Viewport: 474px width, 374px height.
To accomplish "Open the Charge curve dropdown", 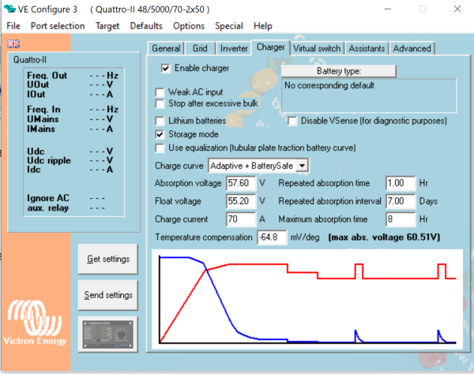I will (302, 166).
